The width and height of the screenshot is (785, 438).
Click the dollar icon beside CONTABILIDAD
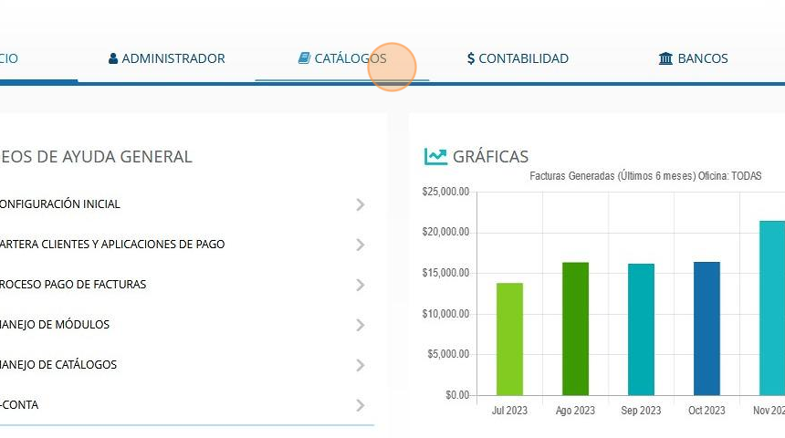(x=471, y=58)
